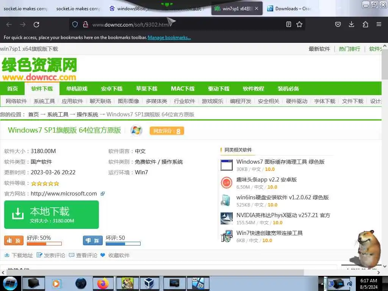This screenshot has width=388, height=291.
Task: Open the 编程开发 subcategory link
Action: pyautogui.click(x=240, y=101)
